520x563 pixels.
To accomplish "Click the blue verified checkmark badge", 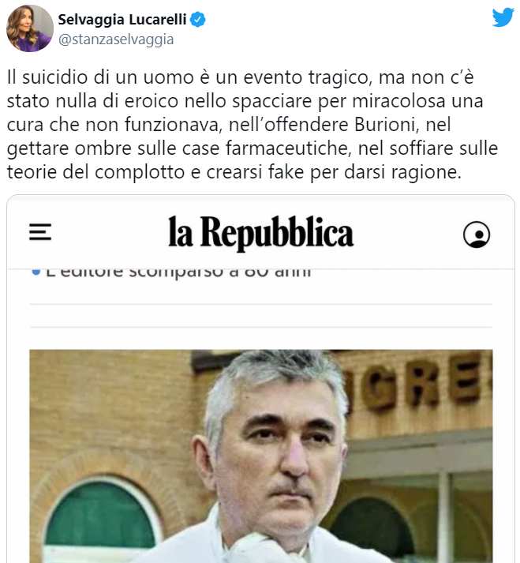I will click(198, 20).
